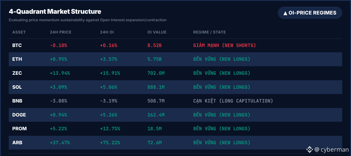Click ARB's +75.22% 24H OI value

coord(110,142)
